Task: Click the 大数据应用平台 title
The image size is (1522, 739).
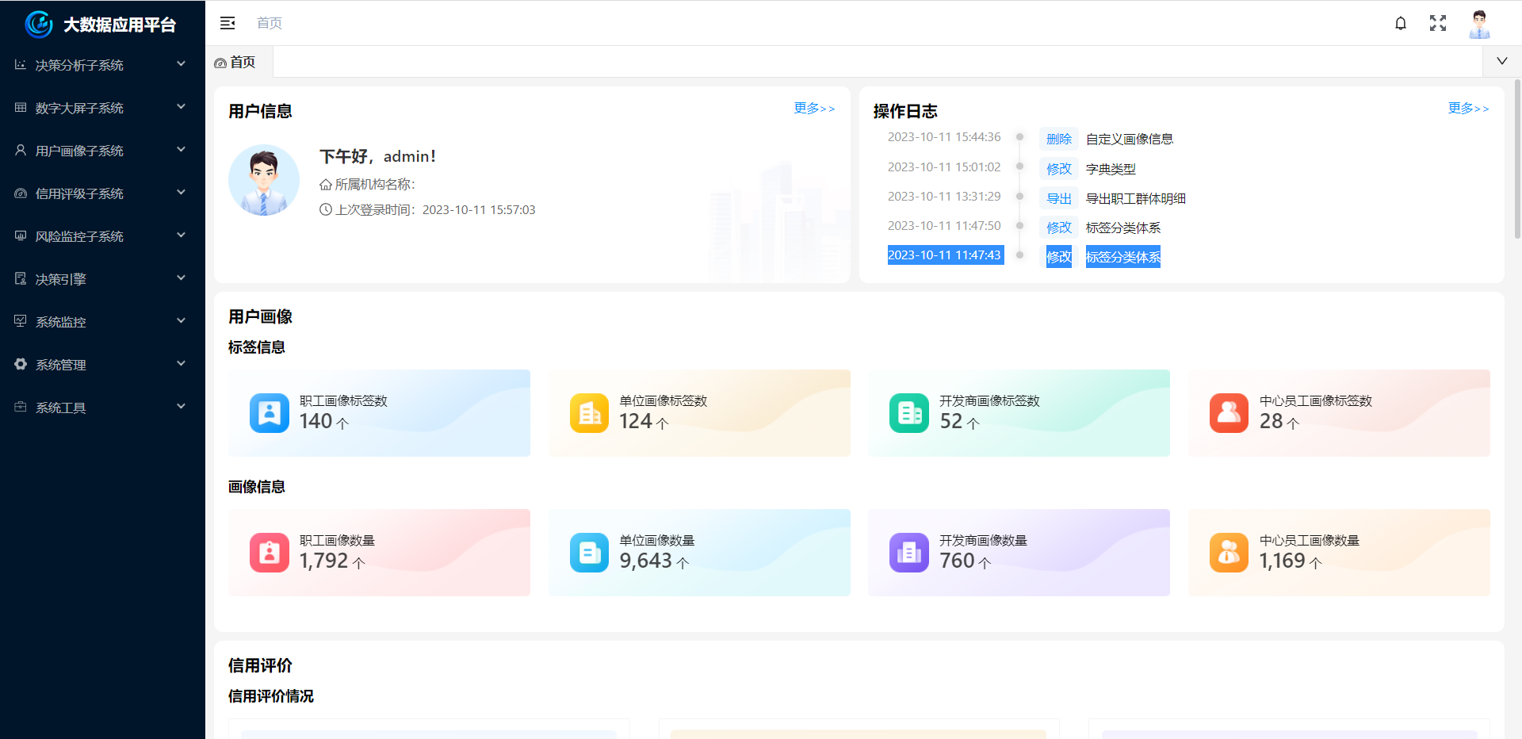Action: pyautogui.click(x=120, y=25)
